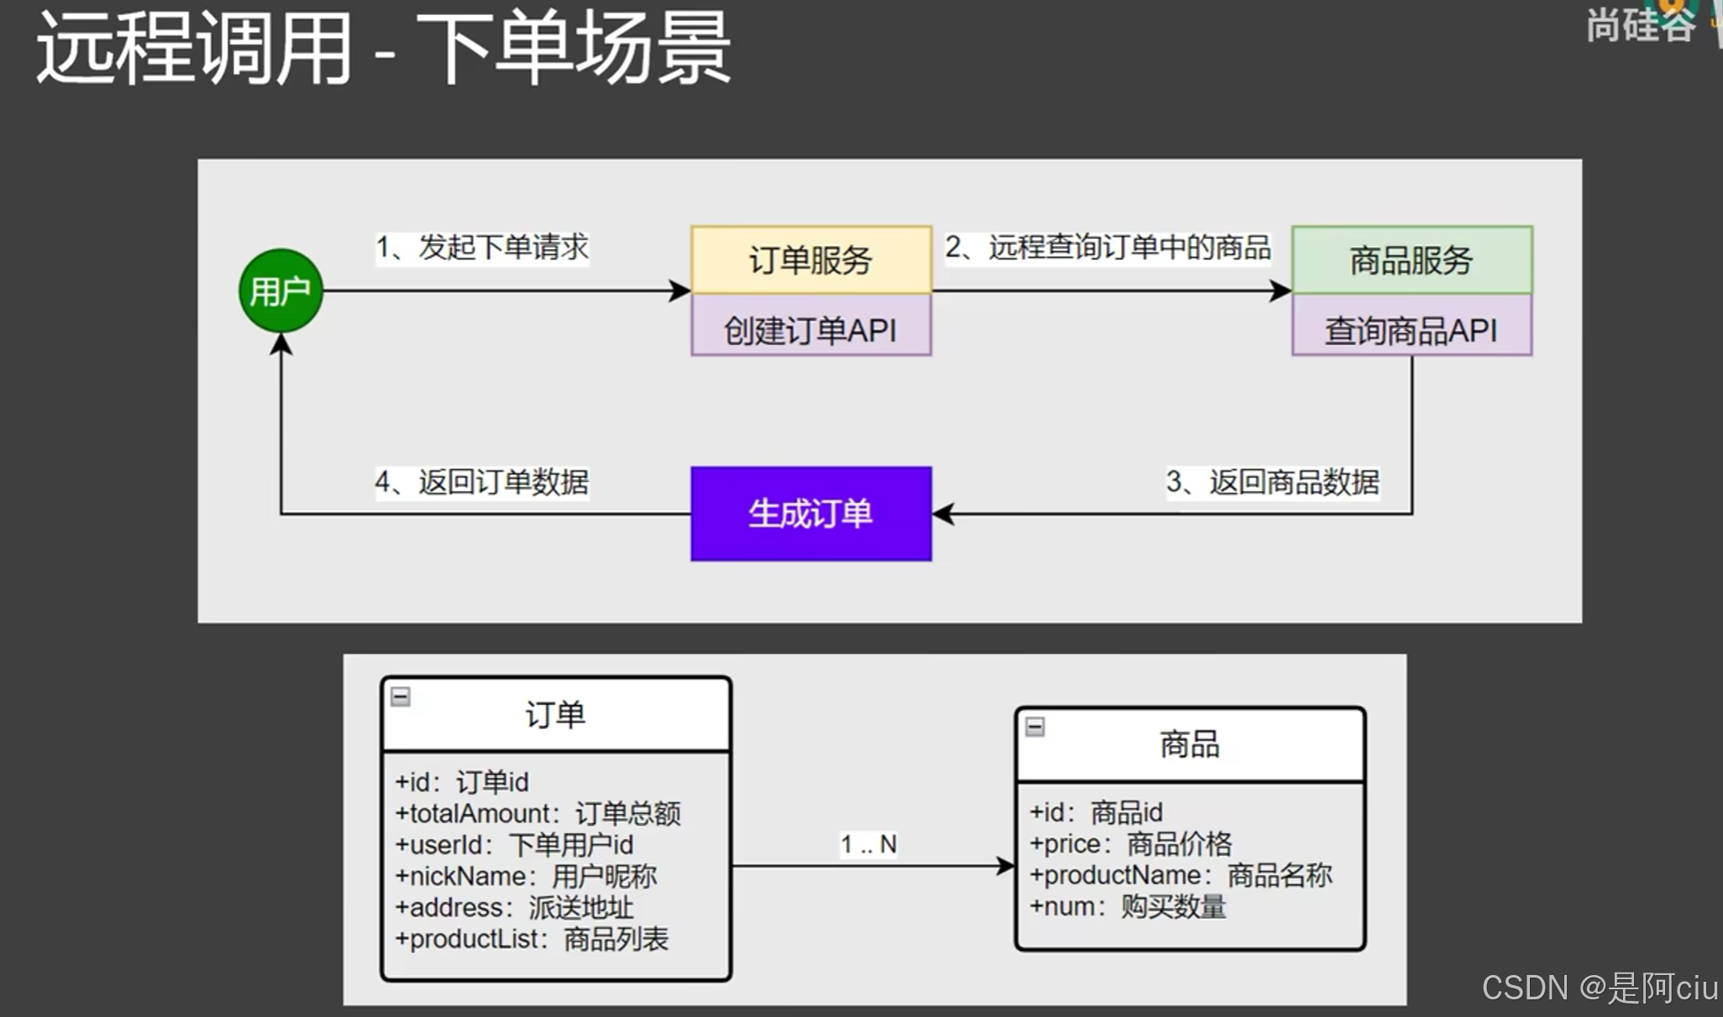Select the 订单 class title header
The height and width of the screenshot is (1017, 1723).
555,715
